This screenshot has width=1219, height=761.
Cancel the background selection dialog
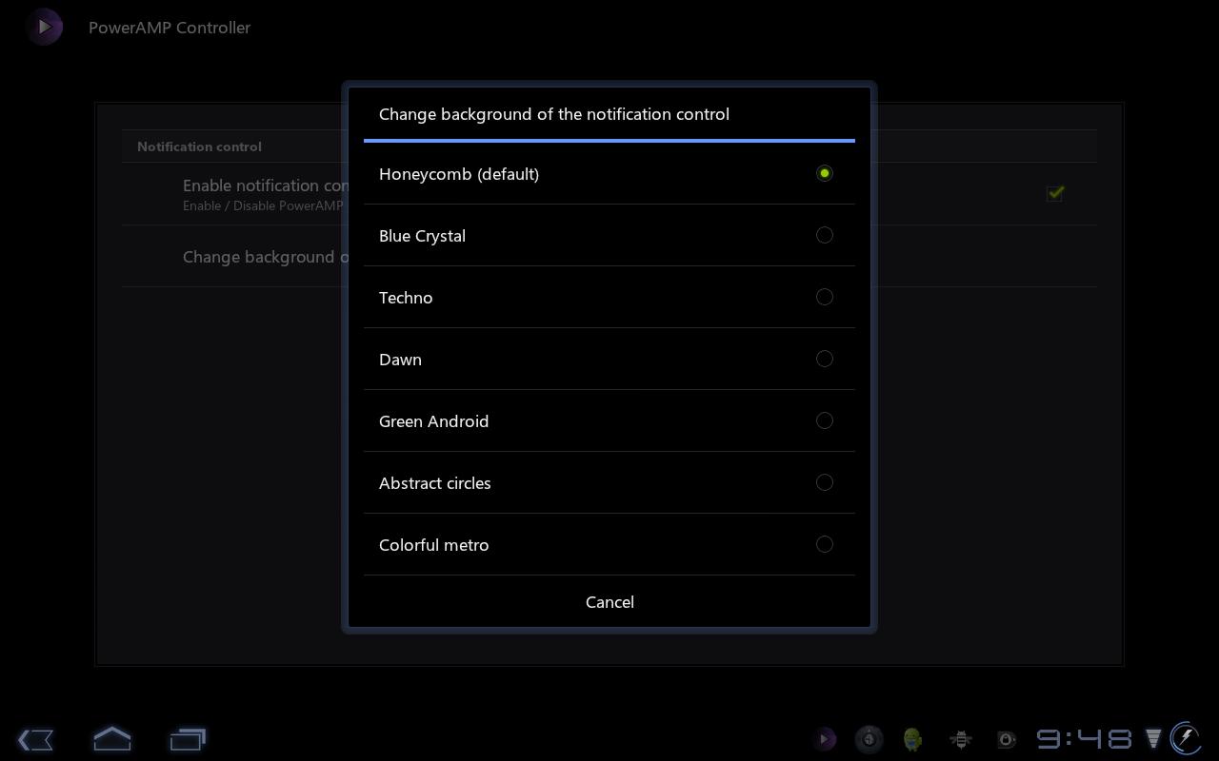[x=609, y=602]
